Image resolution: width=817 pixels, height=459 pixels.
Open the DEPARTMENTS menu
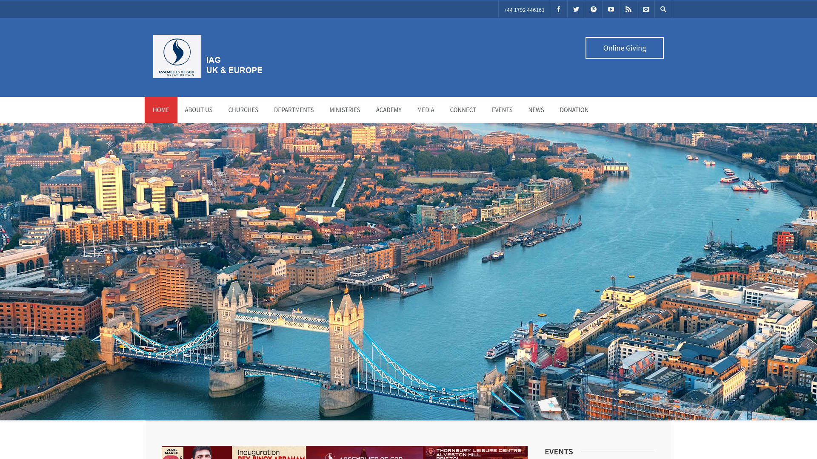pos(294,110)
